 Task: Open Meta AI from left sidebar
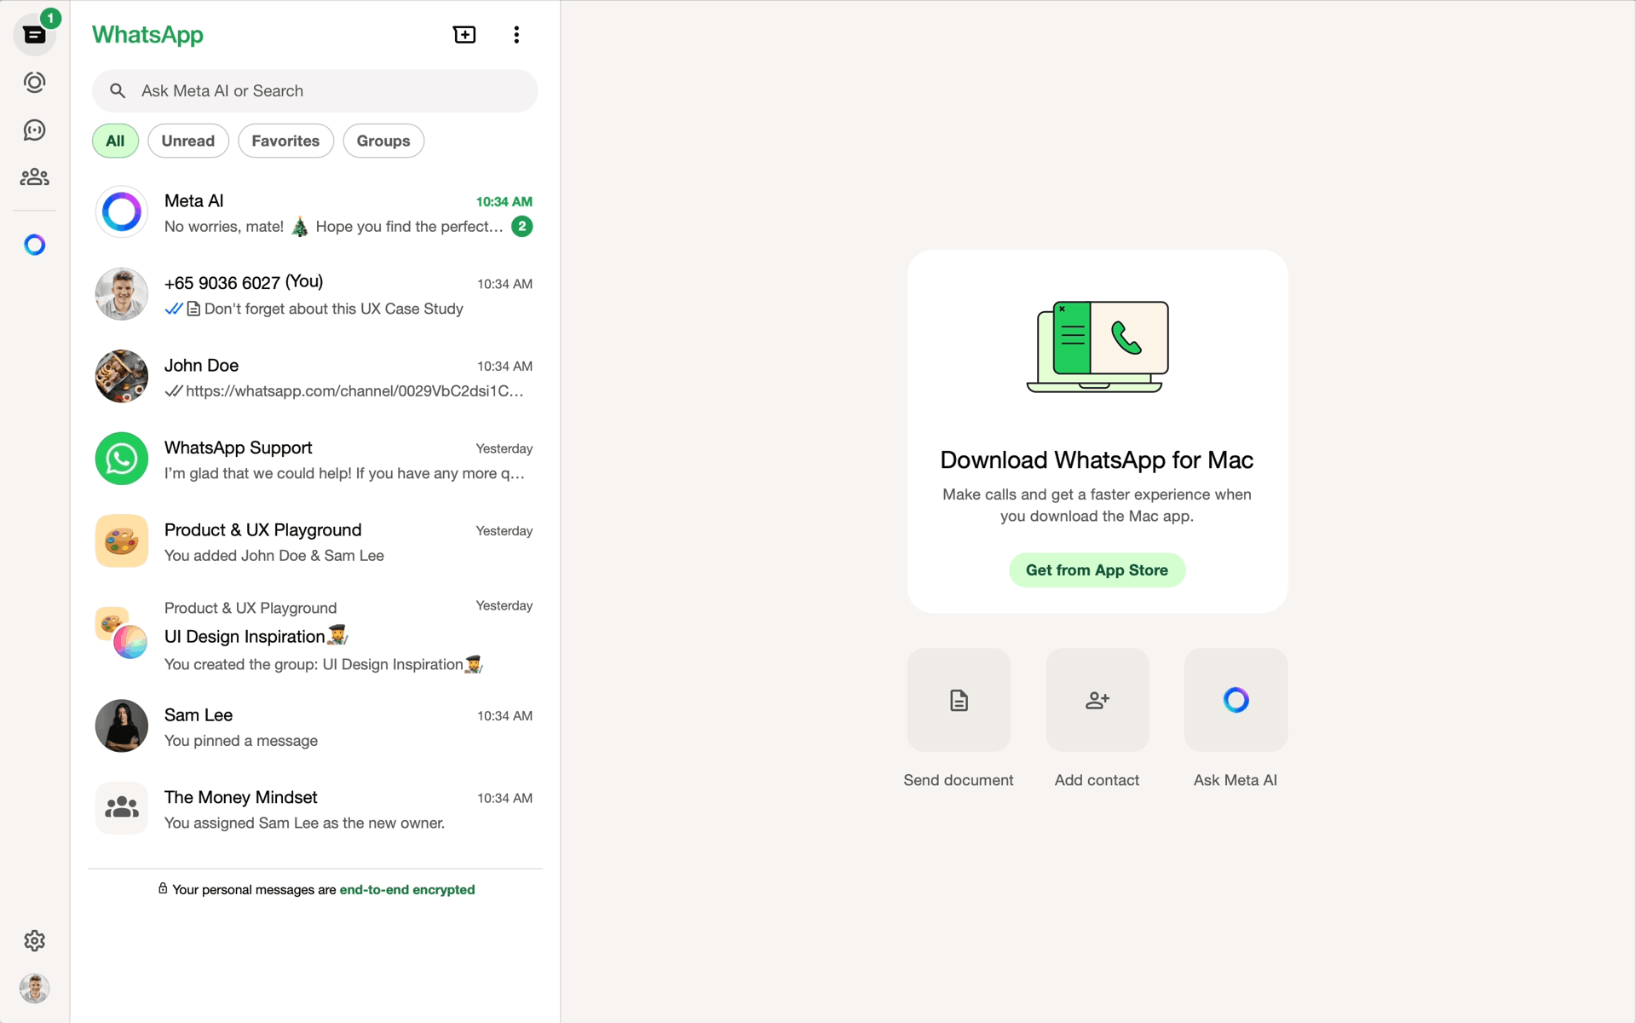pyautogui.click(x=34, y=246)
